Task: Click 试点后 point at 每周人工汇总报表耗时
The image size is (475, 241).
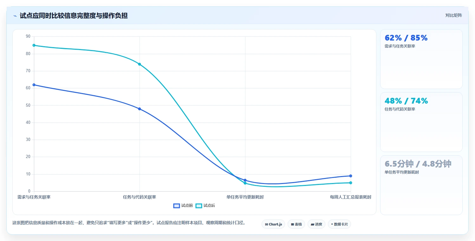Action: point(351,183)
